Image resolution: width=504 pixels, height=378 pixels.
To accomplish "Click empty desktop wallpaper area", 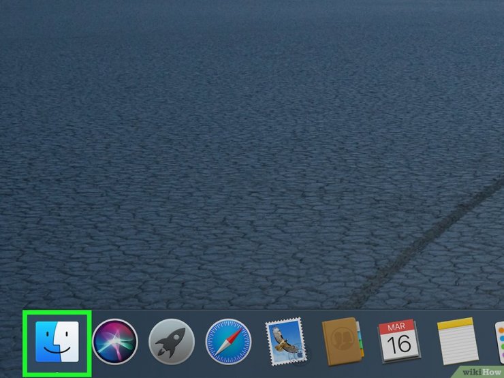I will (x=204, y=136).
